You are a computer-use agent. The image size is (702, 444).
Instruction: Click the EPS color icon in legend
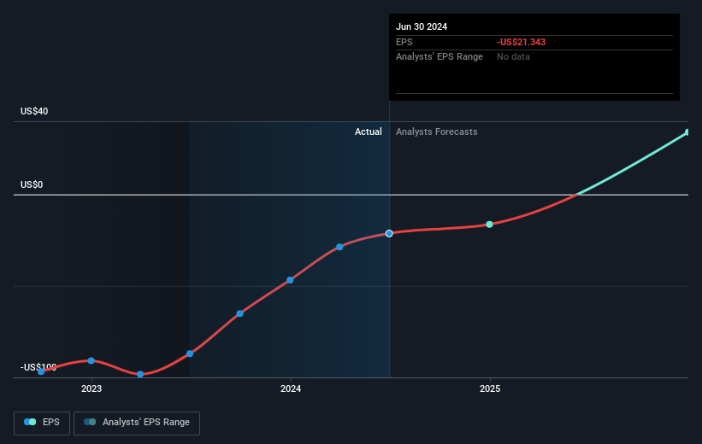click(30, 422)
